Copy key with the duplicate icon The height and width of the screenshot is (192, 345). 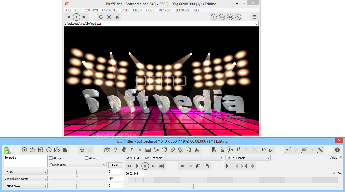(x=198, y=166)
